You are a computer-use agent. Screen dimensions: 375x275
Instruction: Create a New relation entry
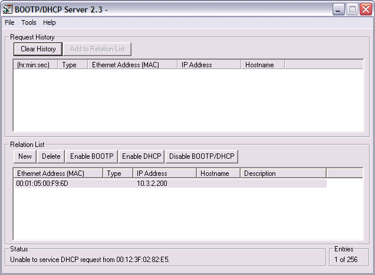pos(25,156)
